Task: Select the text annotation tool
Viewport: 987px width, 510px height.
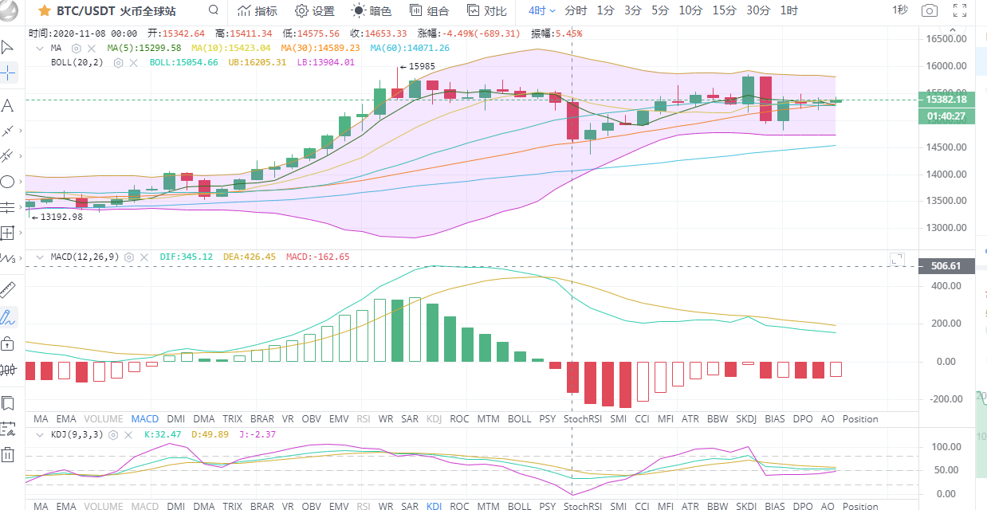Action: pos(7,105)
